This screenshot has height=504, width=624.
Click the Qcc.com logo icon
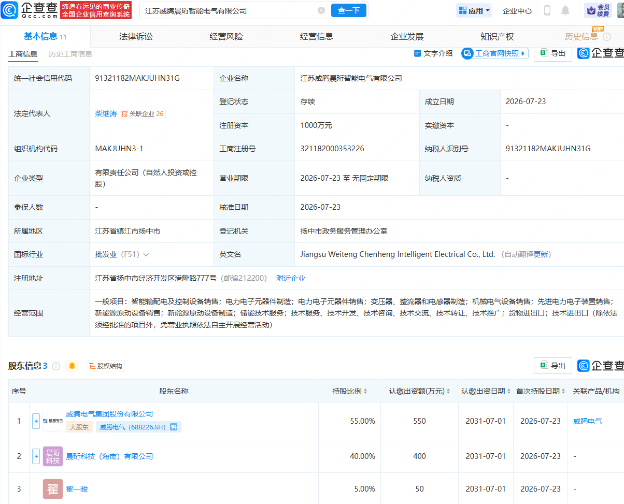click(x=10, y=10)
